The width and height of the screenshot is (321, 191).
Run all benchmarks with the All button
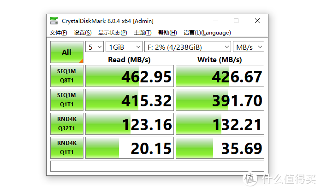[x=67, y=52]
